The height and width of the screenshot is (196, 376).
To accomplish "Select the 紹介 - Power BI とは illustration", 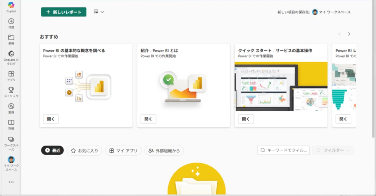I will pyautogui.click(x=183, y=87).
